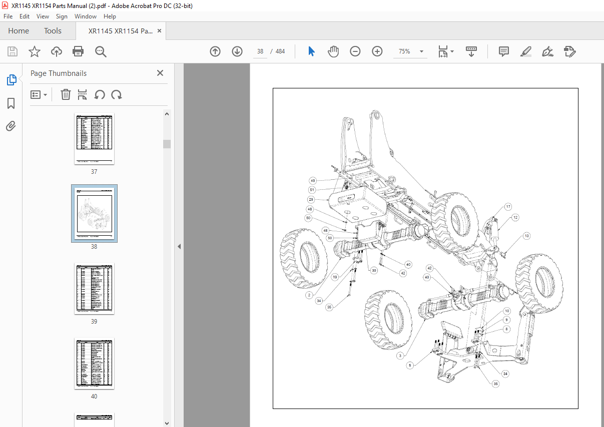Open the fit page options tool

[445, 51]
